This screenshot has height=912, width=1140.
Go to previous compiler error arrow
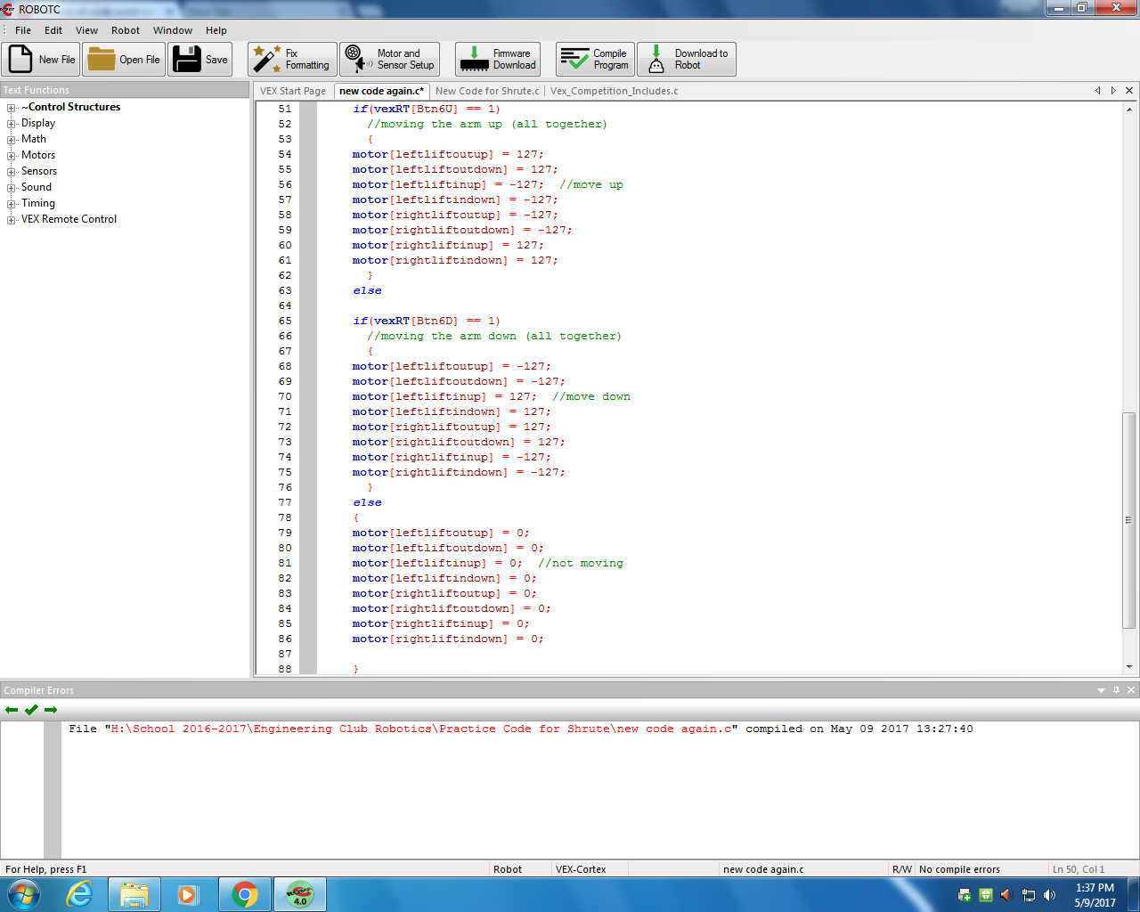click(12, 710)
